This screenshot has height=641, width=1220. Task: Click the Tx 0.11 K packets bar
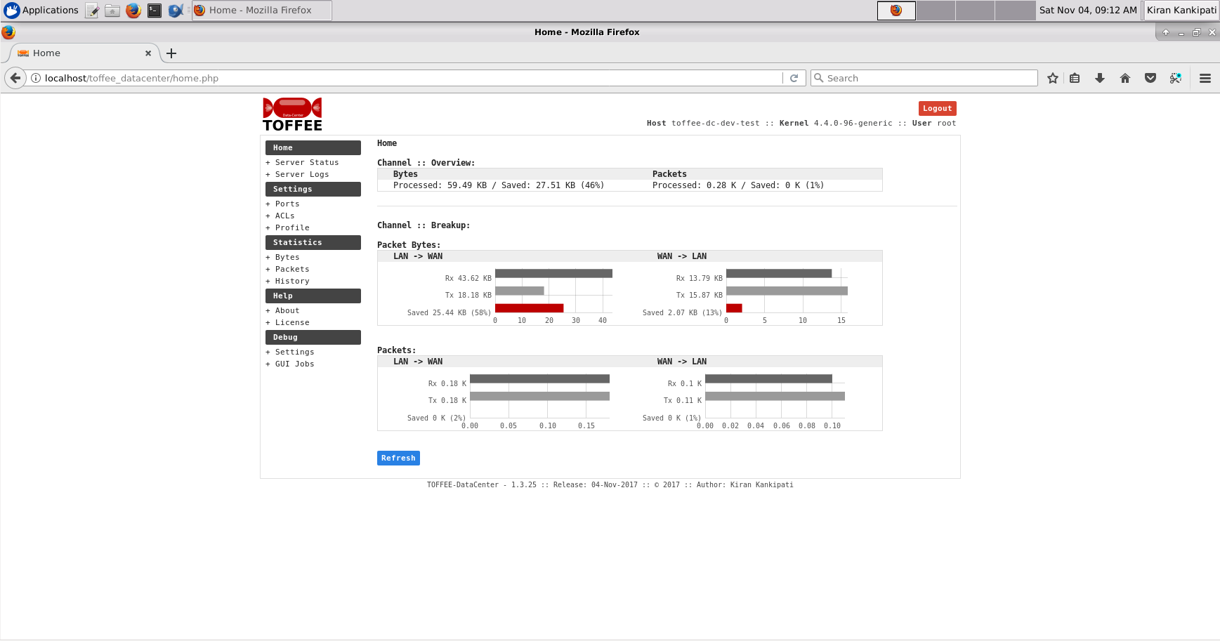click(775, 396)
